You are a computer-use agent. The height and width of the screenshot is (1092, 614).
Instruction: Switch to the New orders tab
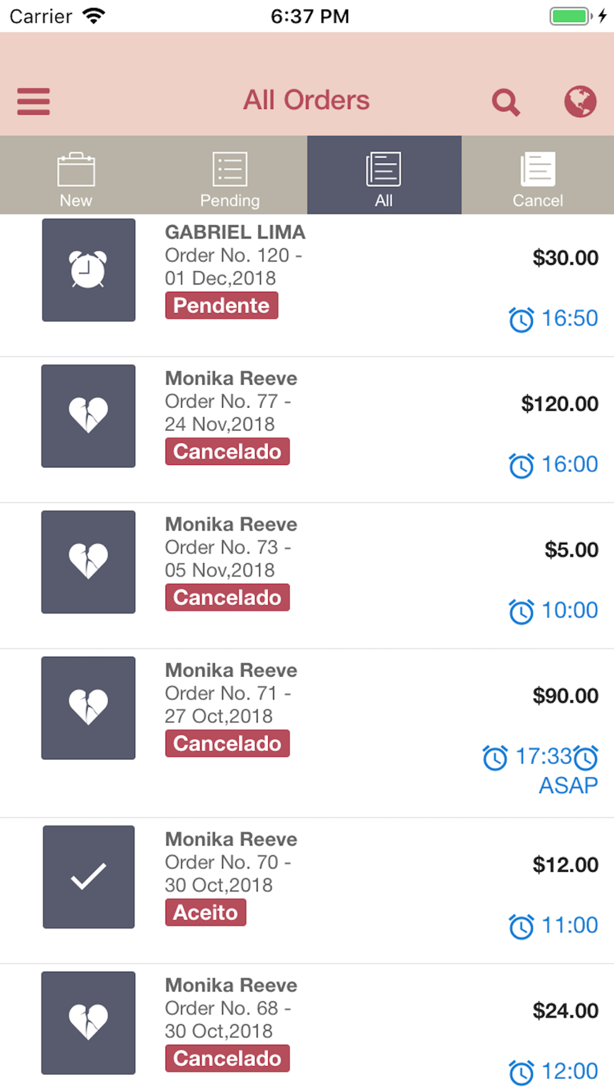coord(76,175)
